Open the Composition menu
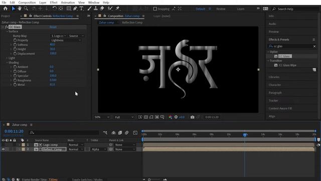Viewport: 321px width, 181px height. coord(27,3)
